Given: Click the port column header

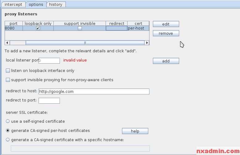Looking at the screenshot, I should point(14,23).
